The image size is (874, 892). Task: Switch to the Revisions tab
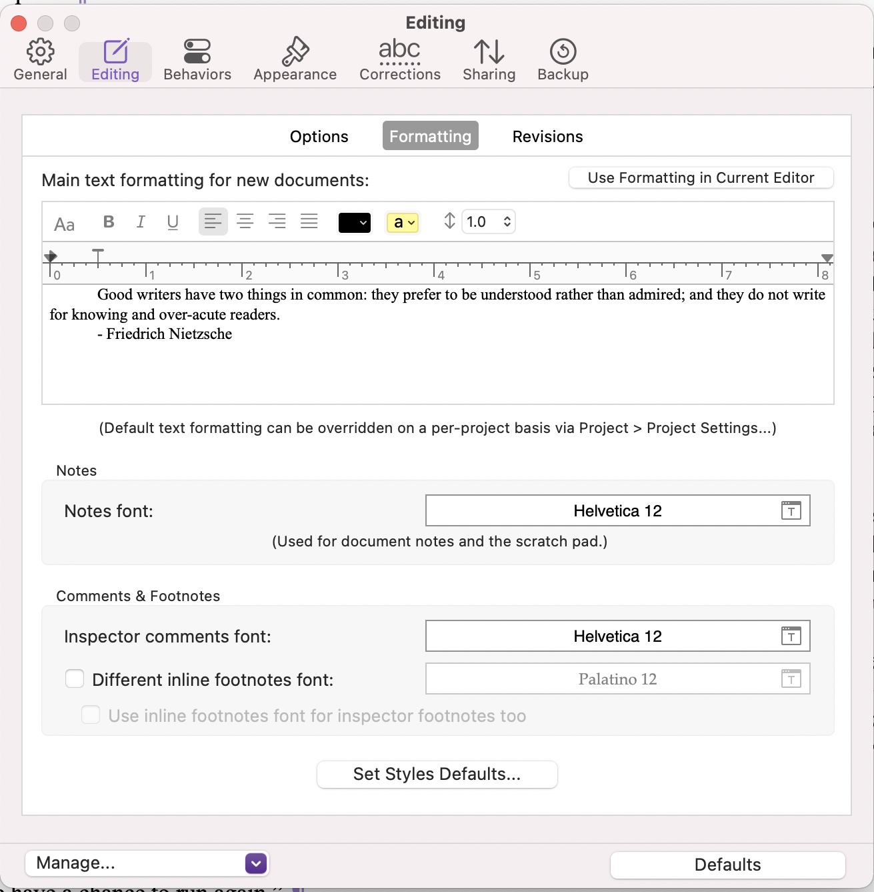547,136
